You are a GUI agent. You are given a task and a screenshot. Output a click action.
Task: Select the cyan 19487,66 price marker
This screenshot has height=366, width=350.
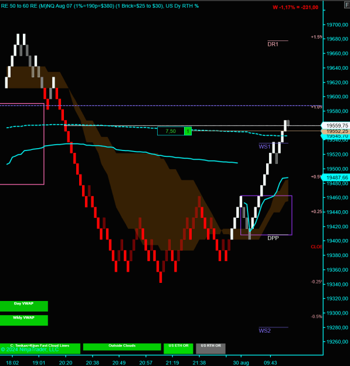pyautogui.click(x=336, y=177)
